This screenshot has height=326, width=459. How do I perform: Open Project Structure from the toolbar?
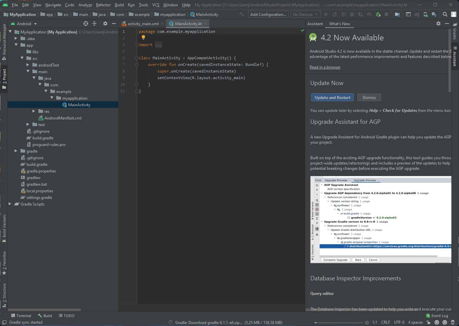tap(397, 14)
